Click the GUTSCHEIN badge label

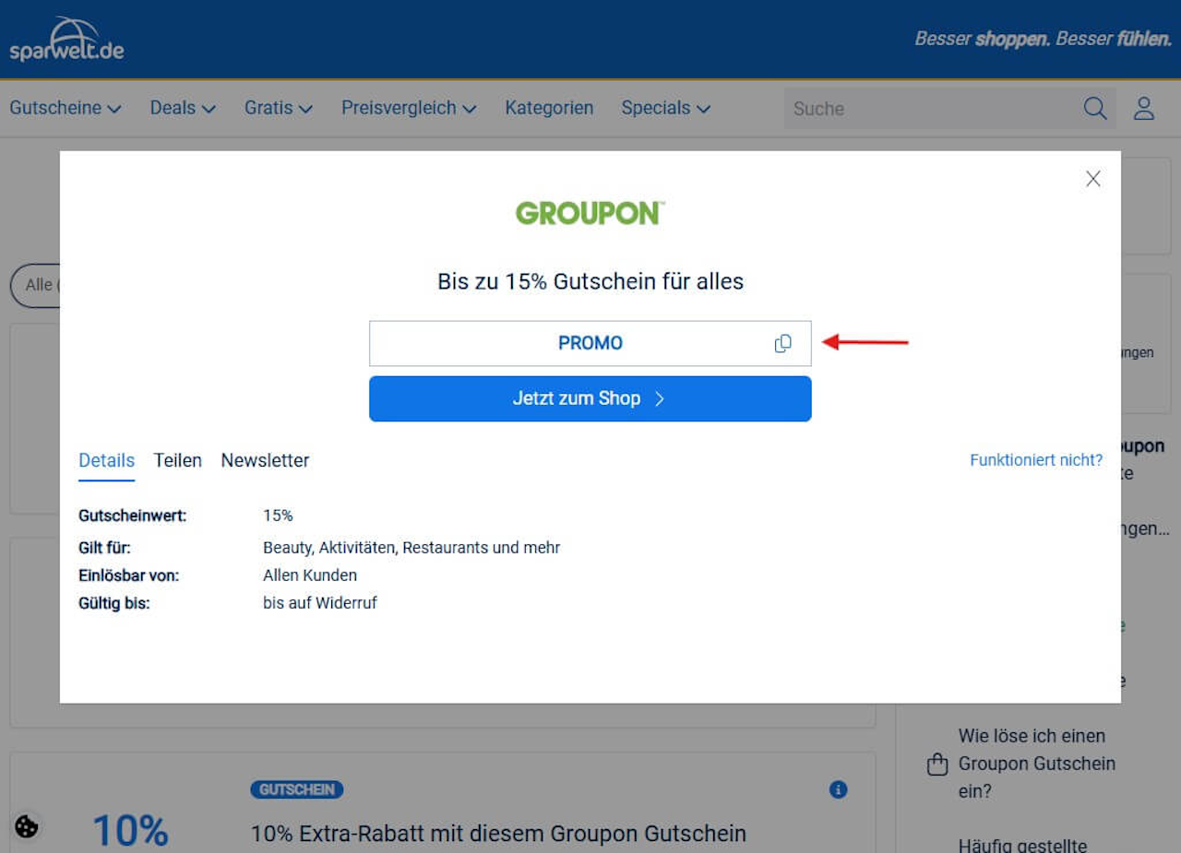click(297, 790)
